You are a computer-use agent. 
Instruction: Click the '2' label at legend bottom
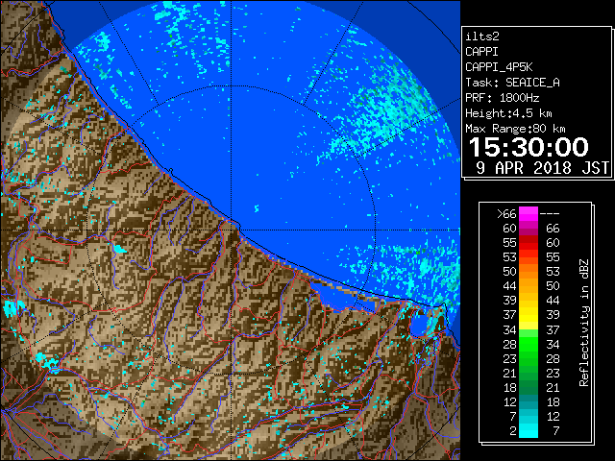pos(513,431)
